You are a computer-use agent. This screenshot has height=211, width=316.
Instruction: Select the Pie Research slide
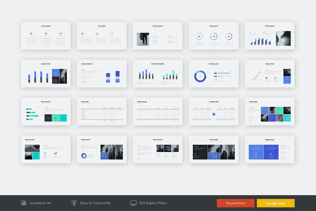point(214,36)
